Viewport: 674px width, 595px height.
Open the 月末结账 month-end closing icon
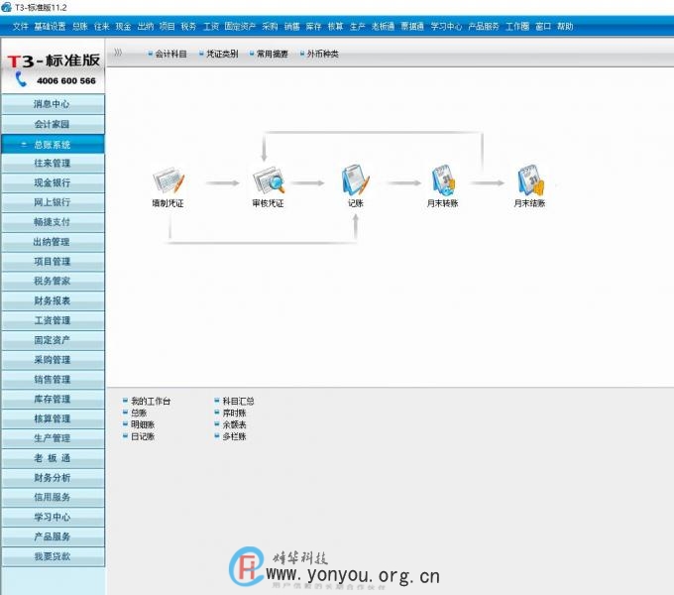point(530,179)
